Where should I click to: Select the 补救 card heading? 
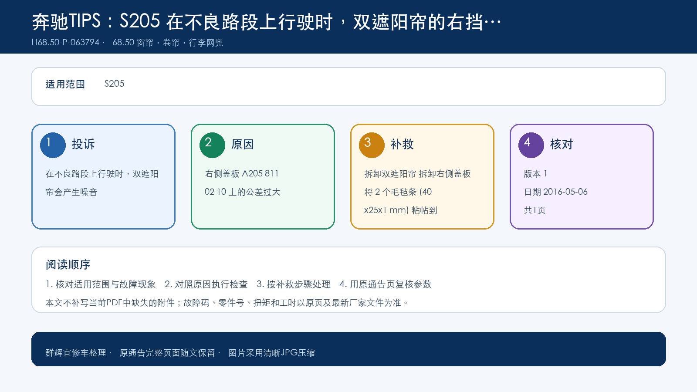402,144
